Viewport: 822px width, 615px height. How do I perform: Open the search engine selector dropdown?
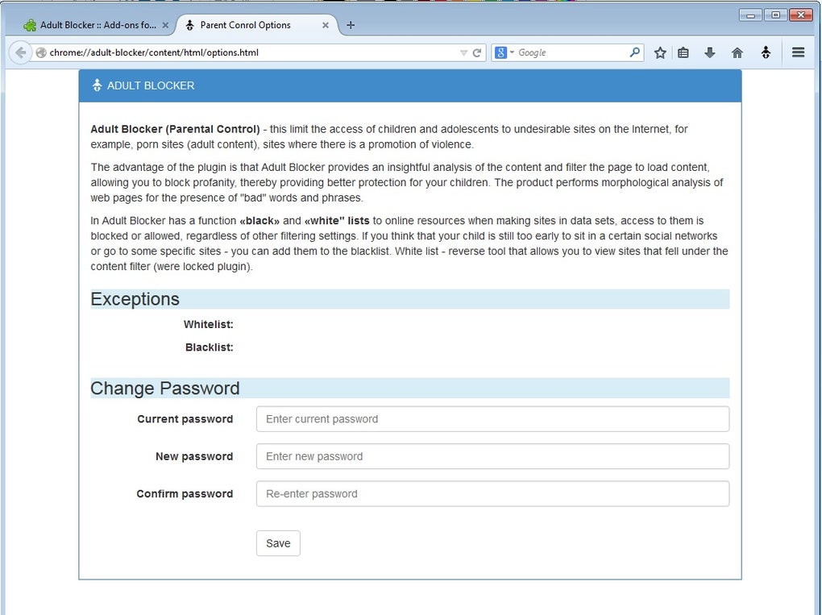(504, 52)
